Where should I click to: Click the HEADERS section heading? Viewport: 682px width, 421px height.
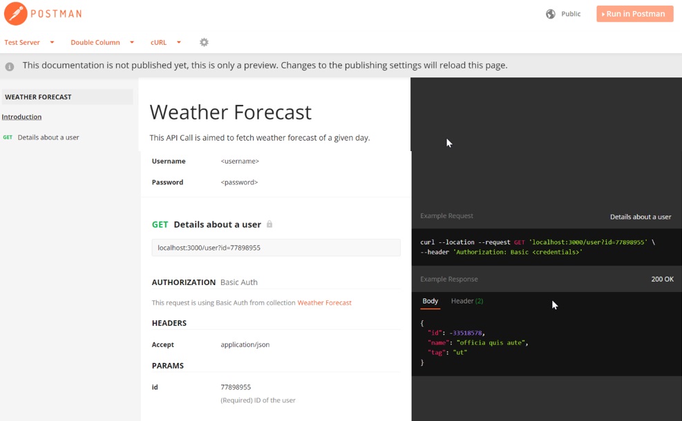pyautogui.click(x=169, y=323)
